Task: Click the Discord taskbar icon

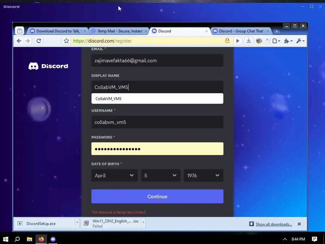Action: tap(53, 239)
